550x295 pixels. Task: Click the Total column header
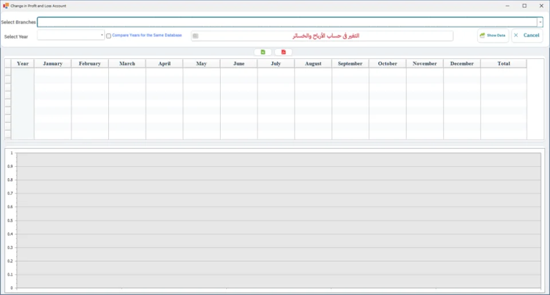[504, 64]
